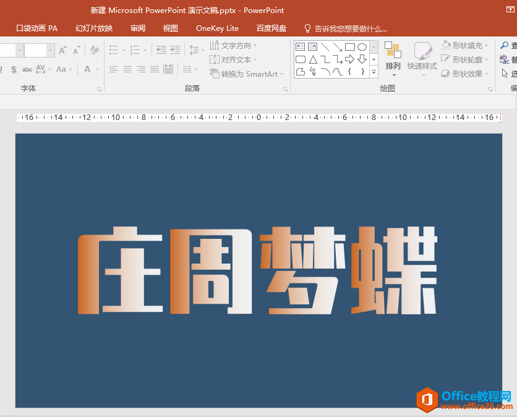Switch to the 视图 tab
The height and width of the screenshot is (417, 517).
pos(171,28)
